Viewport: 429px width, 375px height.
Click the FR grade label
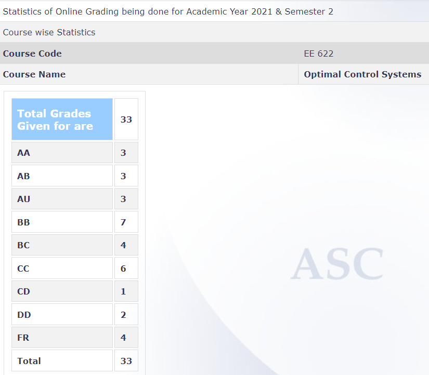61,338
